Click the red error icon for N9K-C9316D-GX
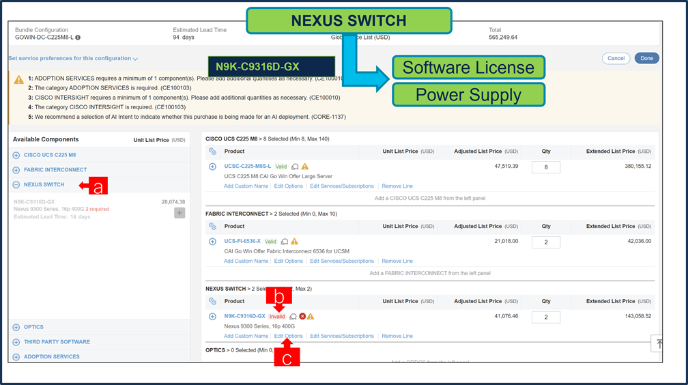 [302, 317]
